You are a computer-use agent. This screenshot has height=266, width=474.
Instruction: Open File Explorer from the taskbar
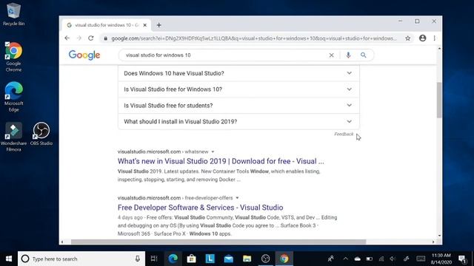click(247, 259)
